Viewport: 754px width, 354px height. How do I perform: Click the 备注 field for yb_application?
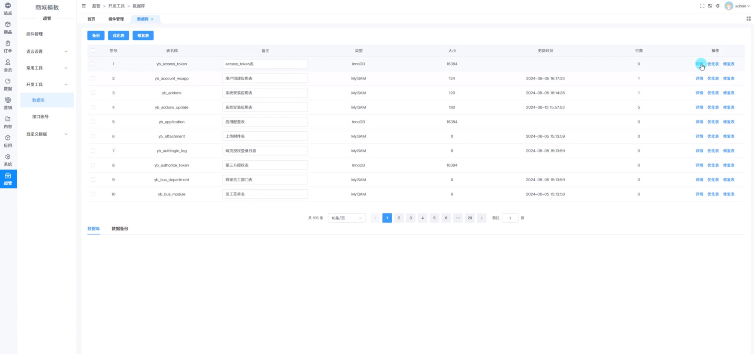click(x=265, y=122)
